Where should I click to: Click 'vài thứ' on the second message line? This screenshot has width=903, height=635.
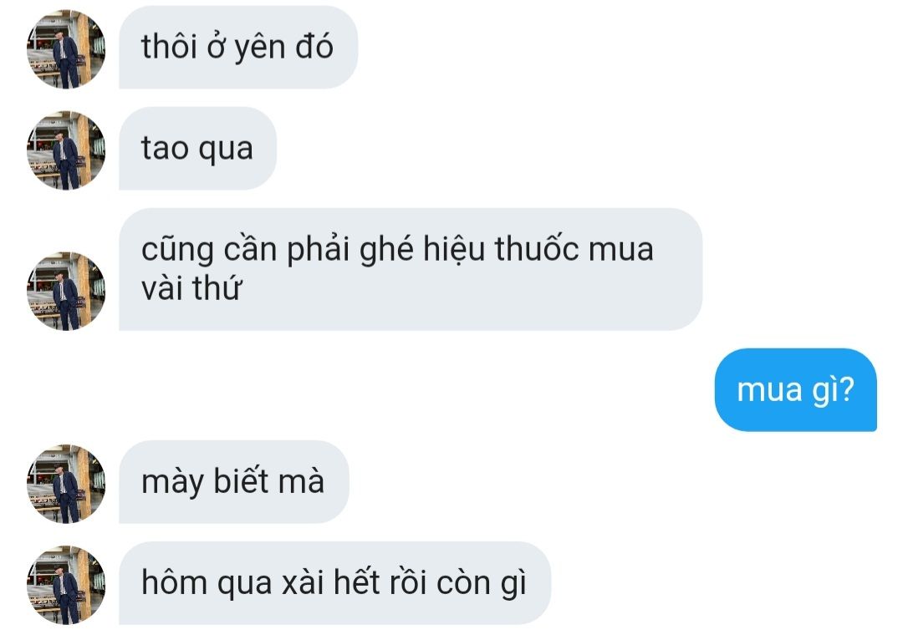tap(191, 288)
